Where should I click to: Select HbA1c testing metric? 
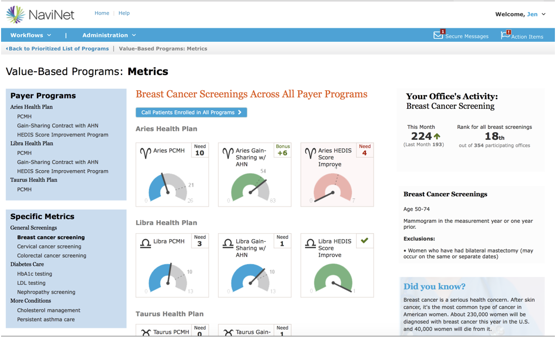35,274
